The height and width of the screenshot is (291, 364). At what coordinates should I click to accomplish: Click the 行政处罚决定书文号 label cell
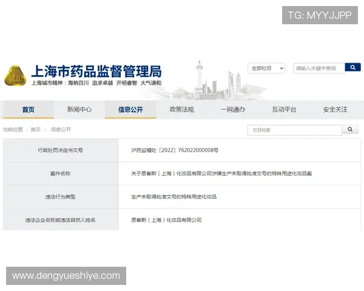(60, 150)
